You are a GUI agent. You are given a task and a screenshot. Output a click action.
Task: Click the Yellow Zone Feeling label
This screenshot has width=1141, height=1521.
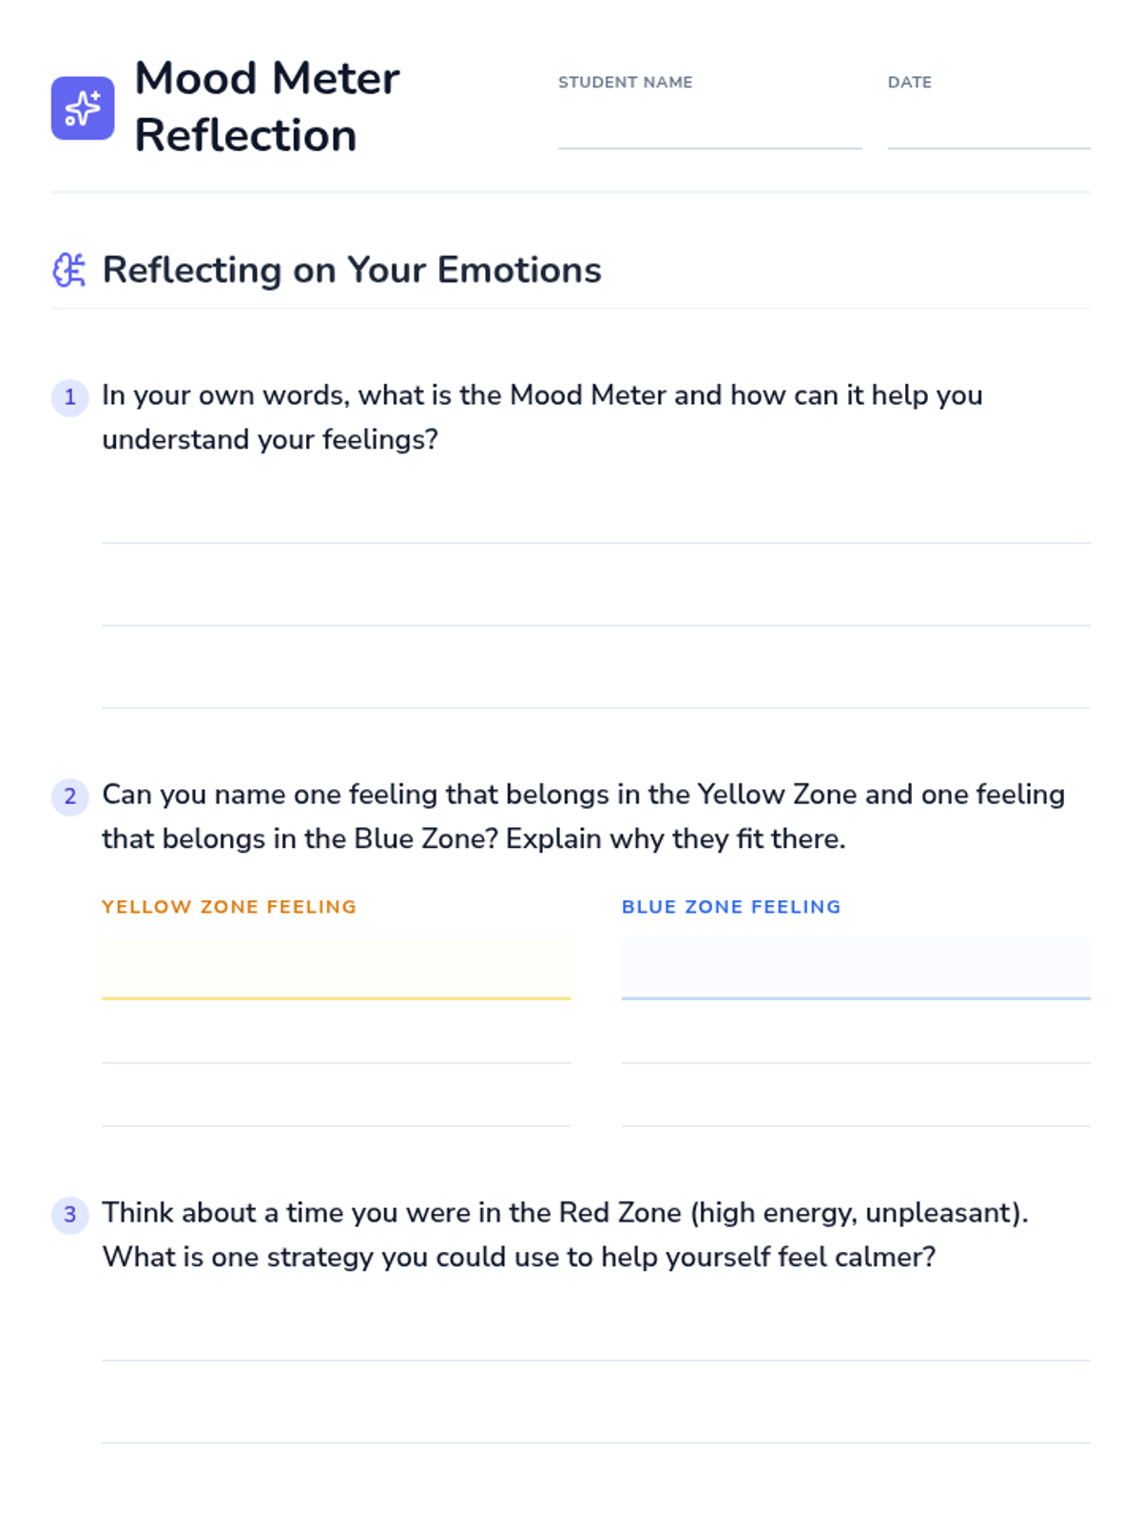(229, 907)
